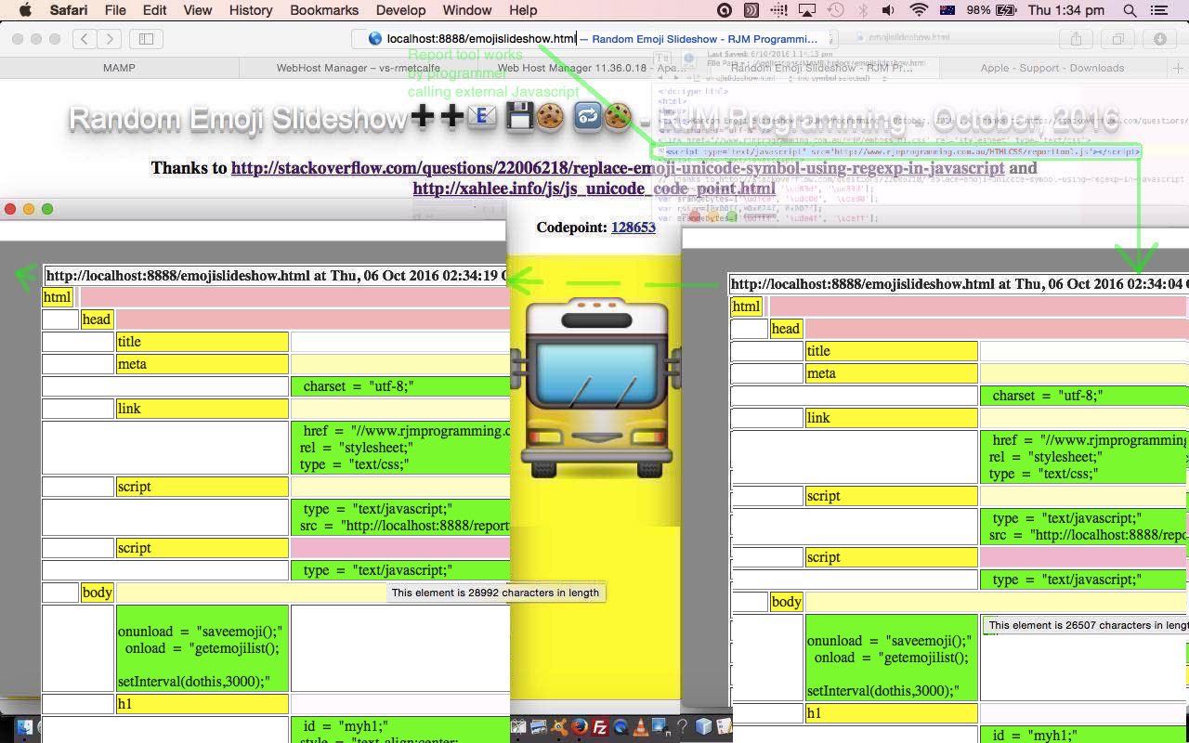The image size is (1189, 743).
Task: Click the html tag in left report window
Action: tap(57, 297)
